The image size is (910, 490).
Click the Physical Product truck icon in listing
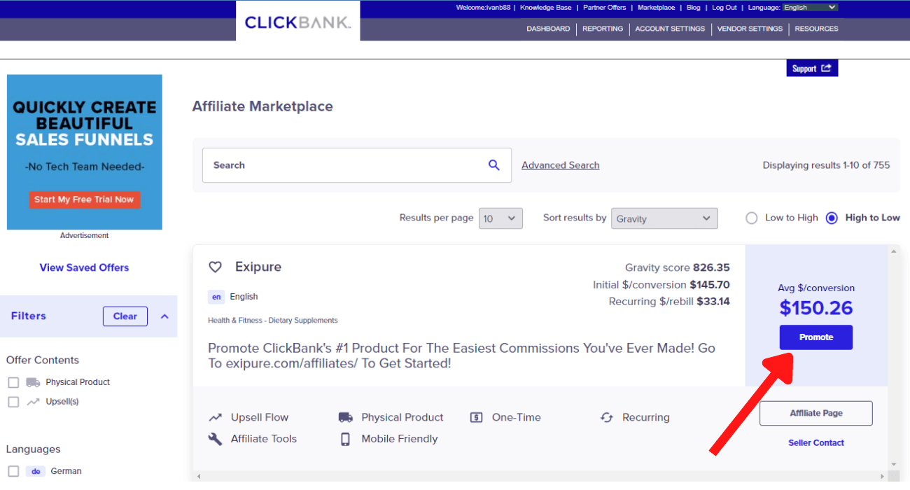(x=346, y=417)
